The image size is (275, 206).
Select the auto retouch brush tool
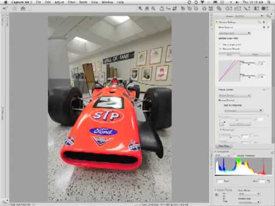point(219,9)
